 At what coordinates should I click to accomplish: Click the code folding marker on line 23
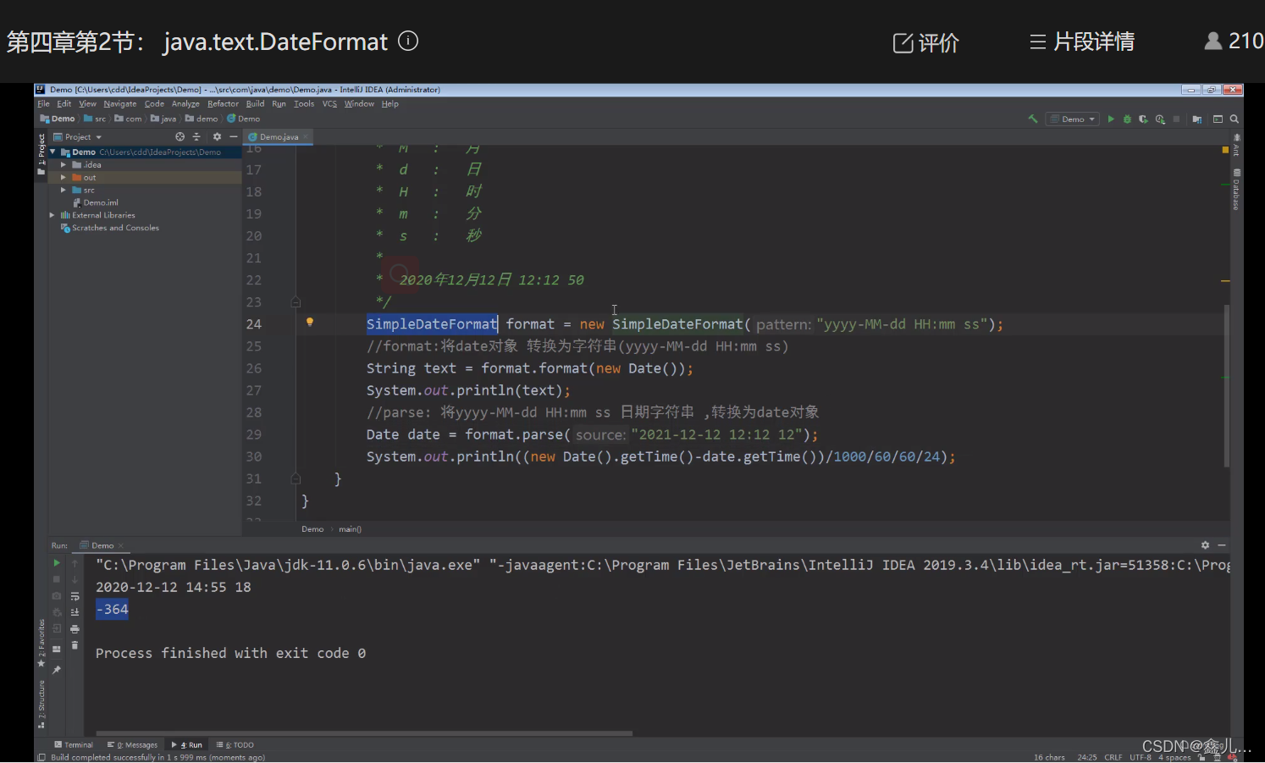click(x=296, y=301)
